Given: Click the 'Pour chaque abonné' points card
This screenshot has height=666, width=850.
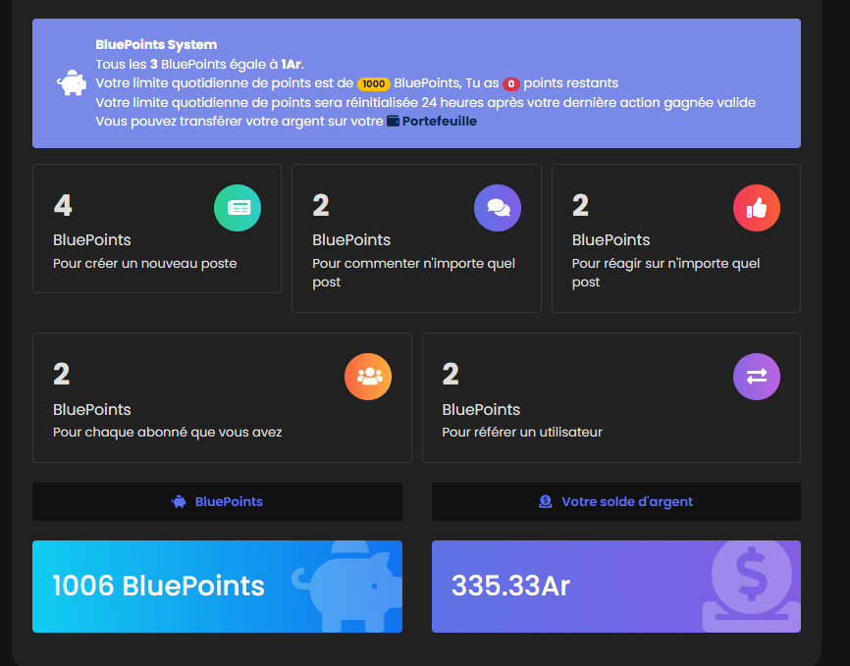Looking at the screenshot, I should click(x=222, y=397).
